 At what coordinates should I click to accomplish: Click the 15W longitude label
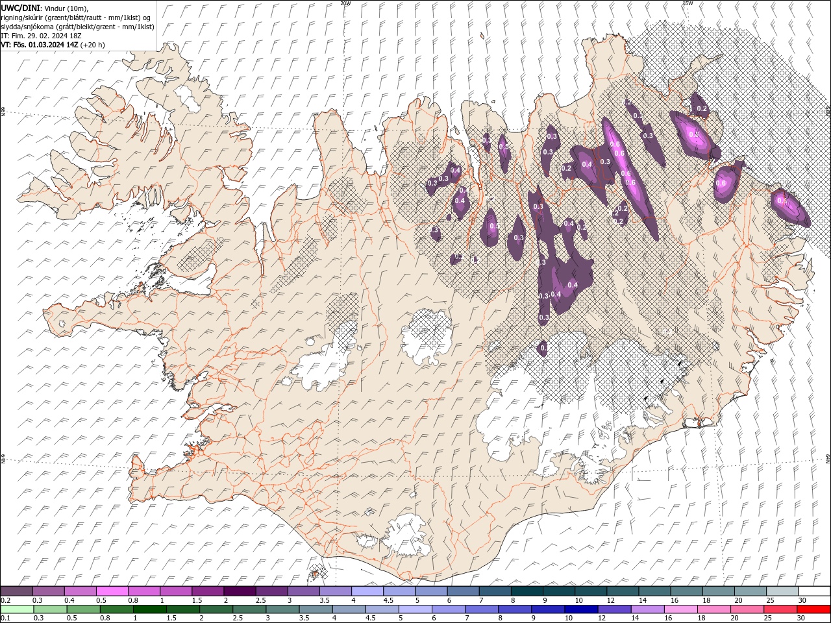click(x=688, y=3)
